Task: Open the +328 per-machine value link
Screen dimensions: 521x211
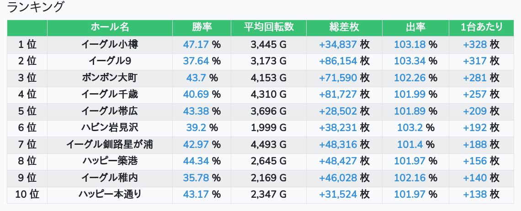Action: point(475,44)
